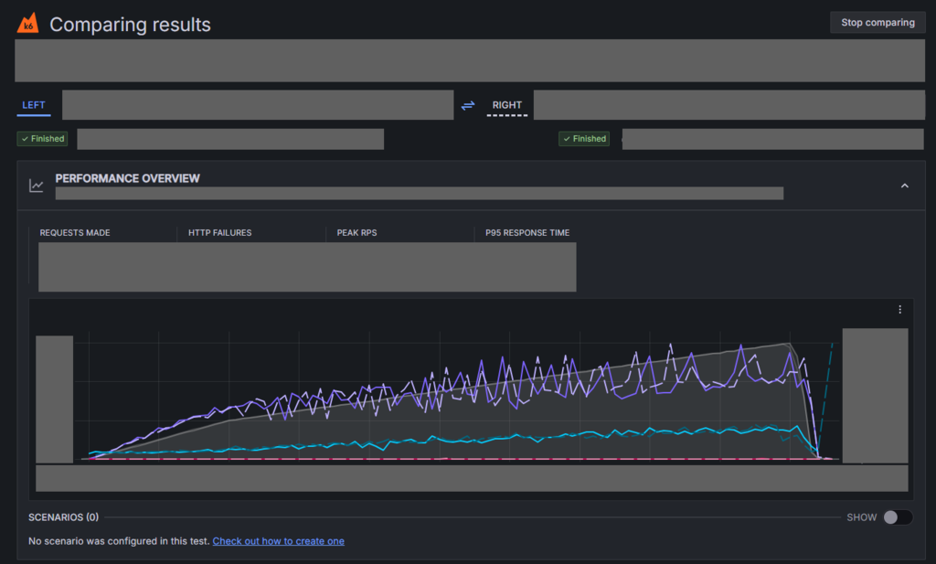Open the LEFT test run selector
The height and width of the screenshot is (564, 936).
pos(258,105)
